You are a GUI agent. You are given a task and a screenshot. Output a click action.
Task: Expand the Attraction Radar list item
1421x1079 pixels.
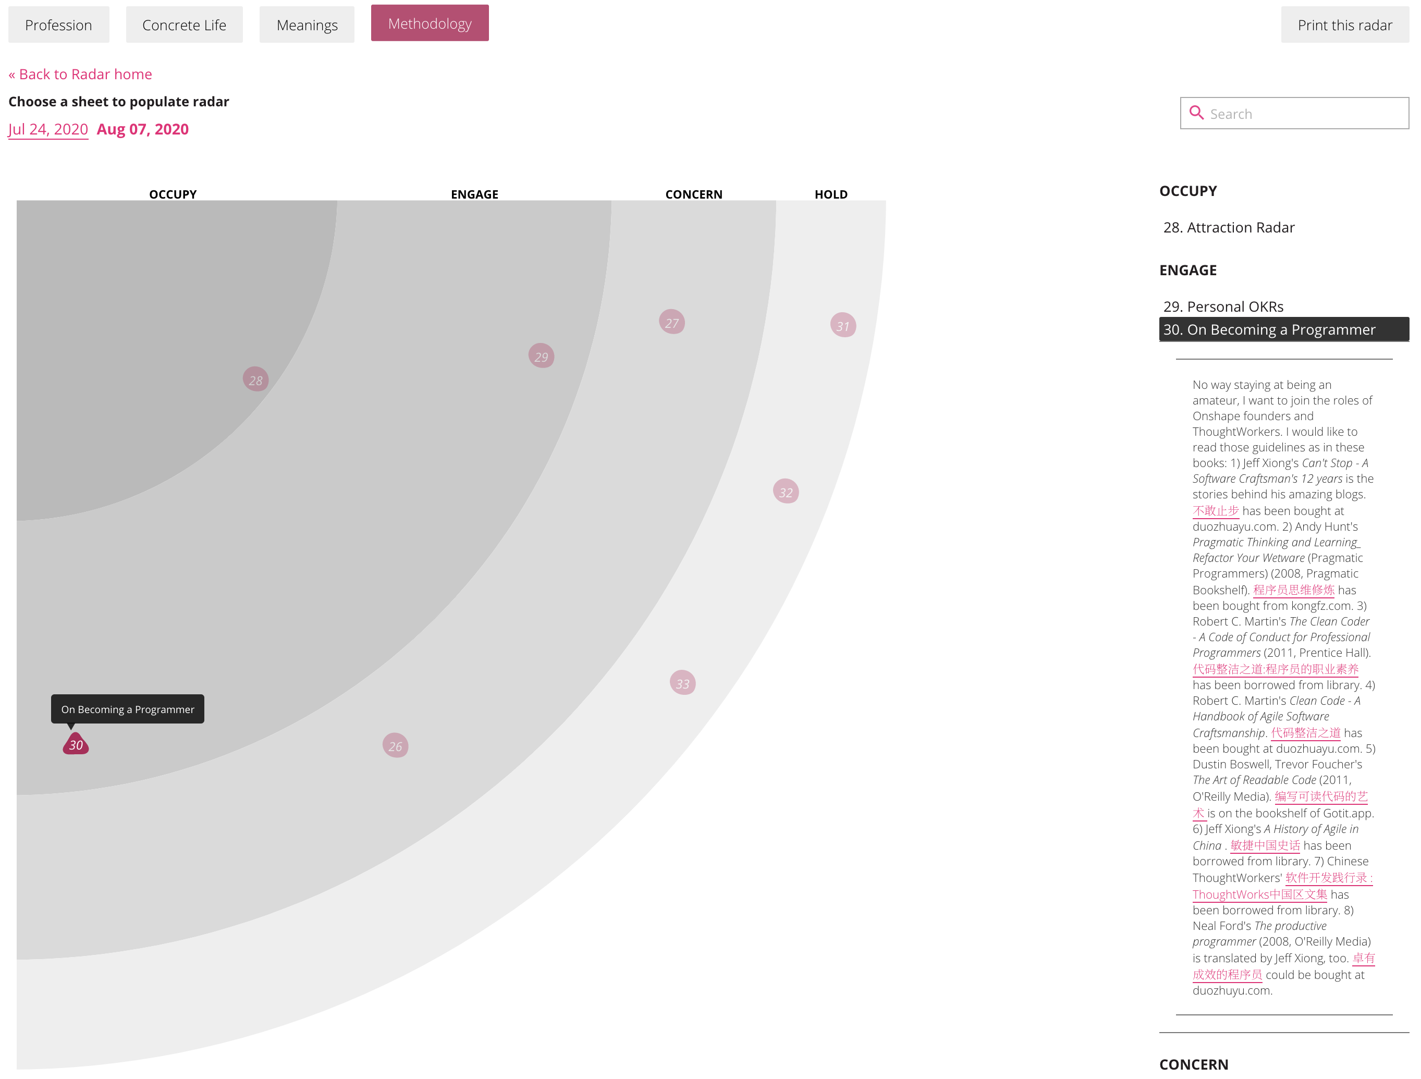click(1228, 227)
